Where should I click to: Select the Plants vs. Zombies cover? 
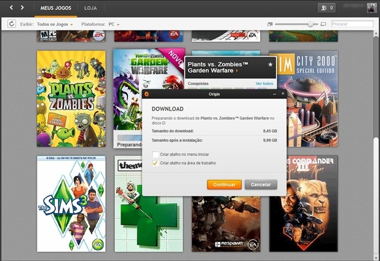71,99
